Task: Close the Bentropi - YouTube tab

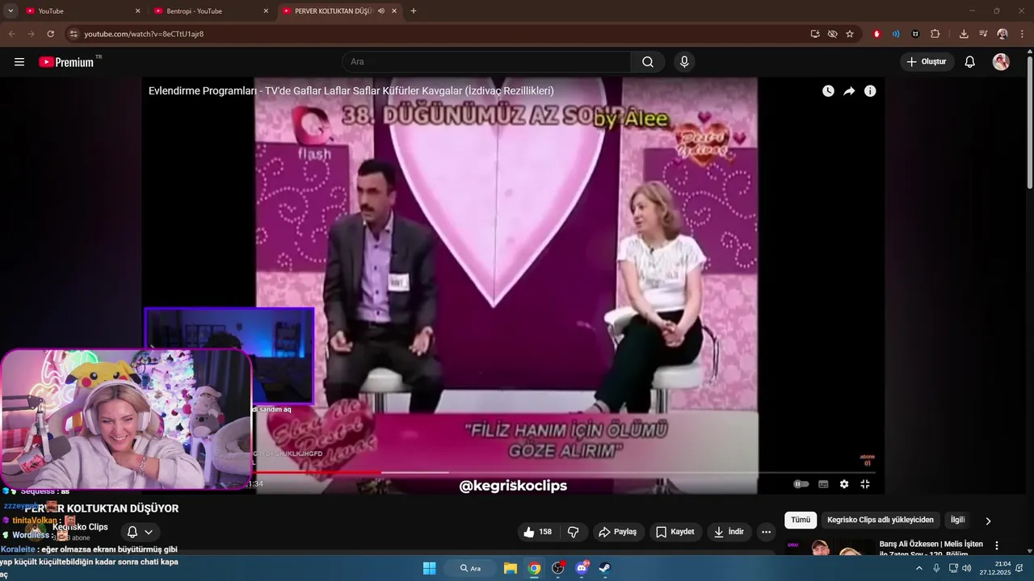Action: click(266, 11)
